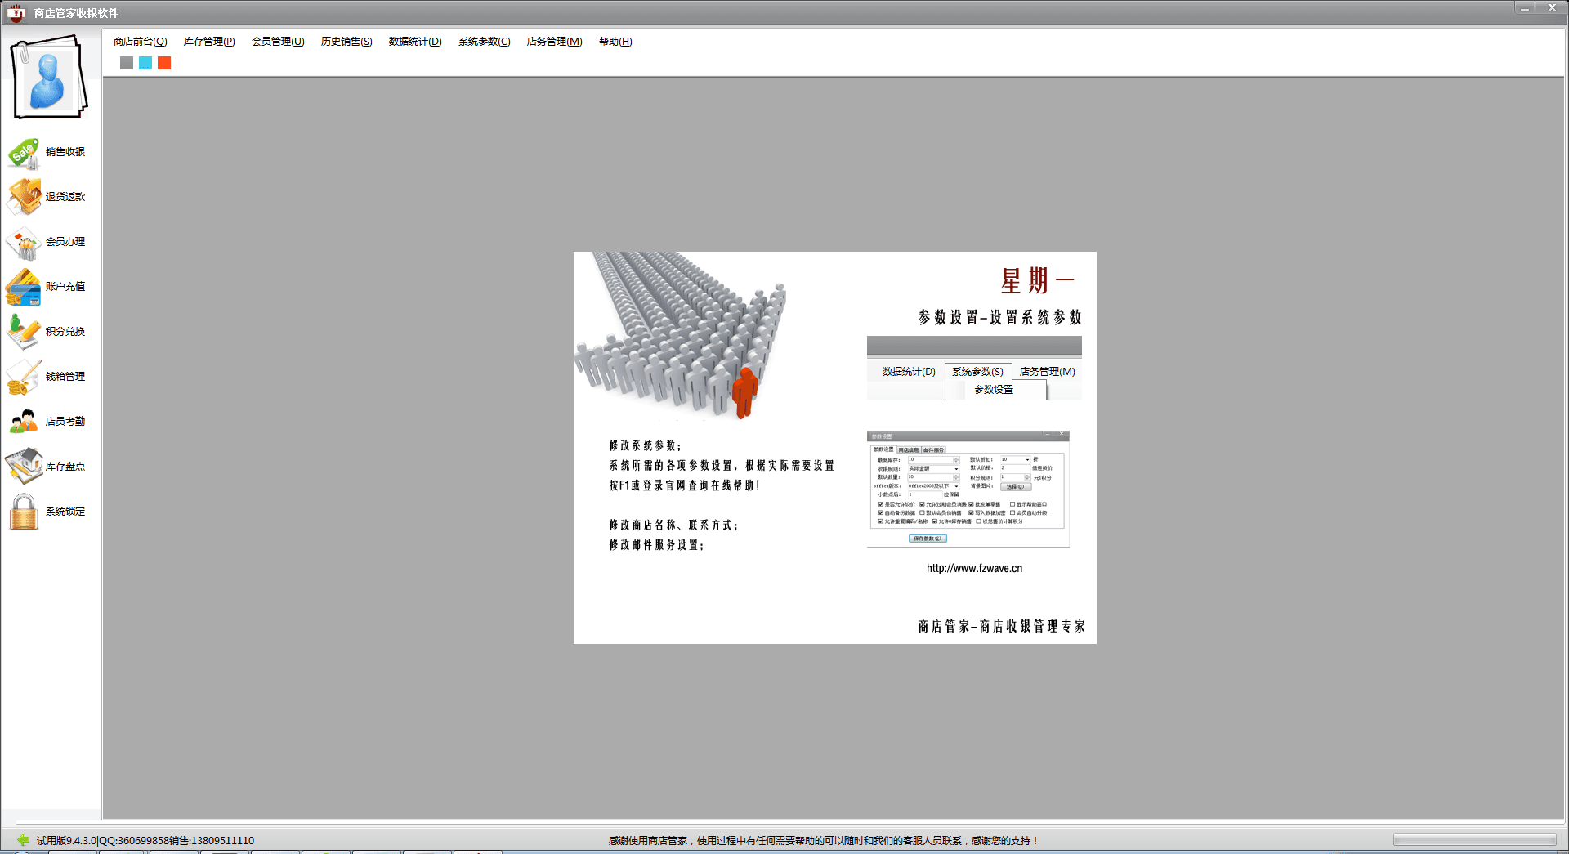Screen dimensions: 1569x854
Task: Open the 库存管理(P) menu
Action: [209, 42]
